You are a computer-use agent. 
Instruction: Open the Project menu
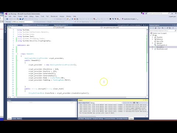(20, 16)
